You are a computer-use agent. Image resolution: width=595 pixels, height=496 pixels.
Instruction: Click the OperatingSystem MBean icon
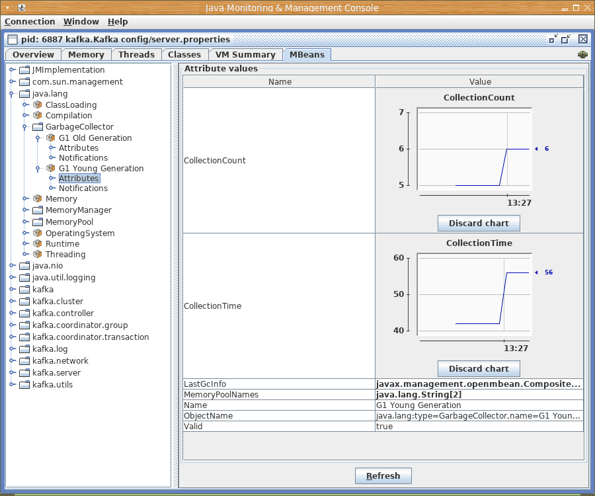pyautogui.click(x=38, y=233)
